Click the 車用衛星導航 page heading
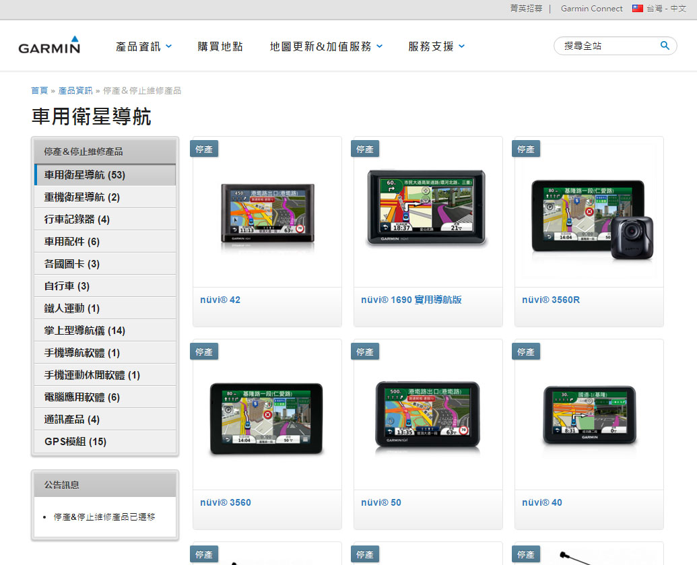This screenshot has width=697, height=565. [91, 117]
